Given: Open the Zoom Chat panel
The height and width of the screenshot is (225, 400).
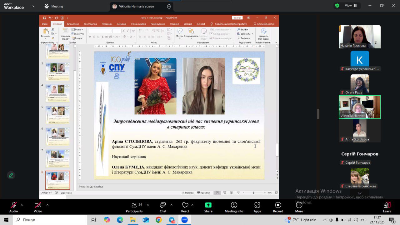Looking at the screenshot, I should (163, 207).
